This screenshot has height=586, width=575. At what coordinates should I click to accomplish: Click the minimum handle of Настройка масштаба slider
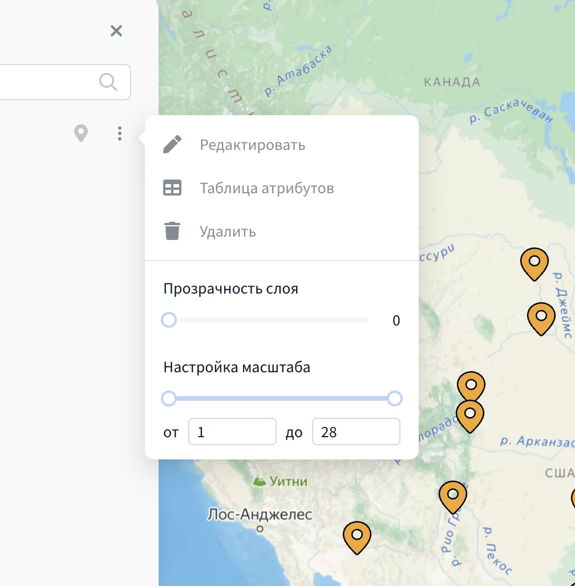pos(169,398)
